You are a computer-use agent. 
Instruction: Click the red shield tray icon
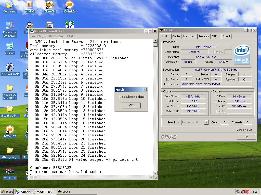pyautogui.click(x=247, y=192)
